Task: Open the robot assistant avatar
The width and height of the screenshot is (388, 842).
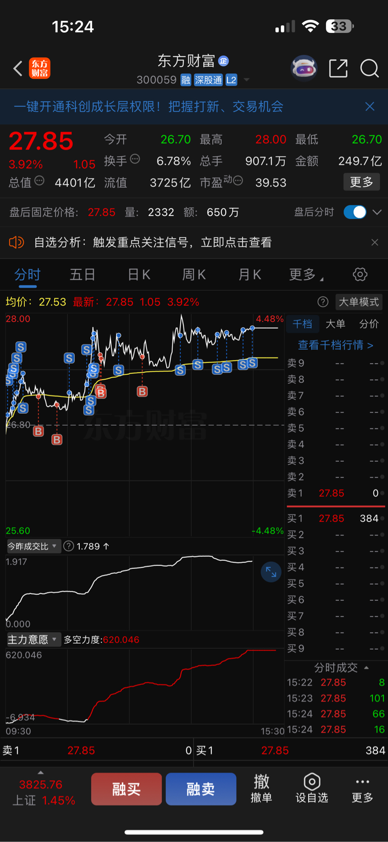Action: [x=304, y=68]
